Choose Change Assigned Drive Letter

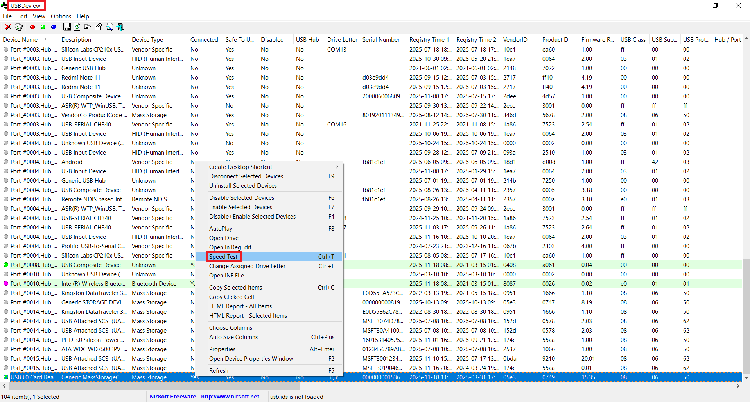tap(247, 266)
